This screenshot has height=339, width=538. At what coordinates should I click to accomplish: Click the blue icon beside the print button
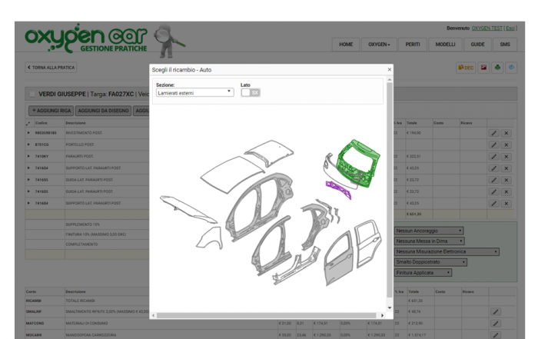[x=511, y=68]
